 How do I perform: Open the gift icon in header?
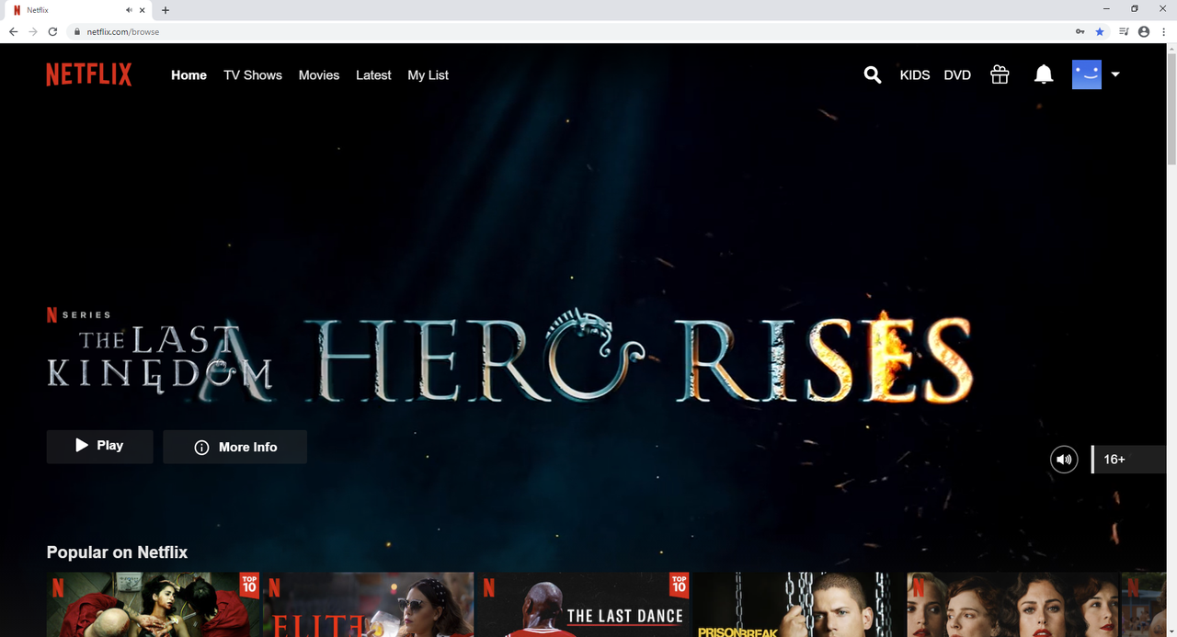(1000, 75)
